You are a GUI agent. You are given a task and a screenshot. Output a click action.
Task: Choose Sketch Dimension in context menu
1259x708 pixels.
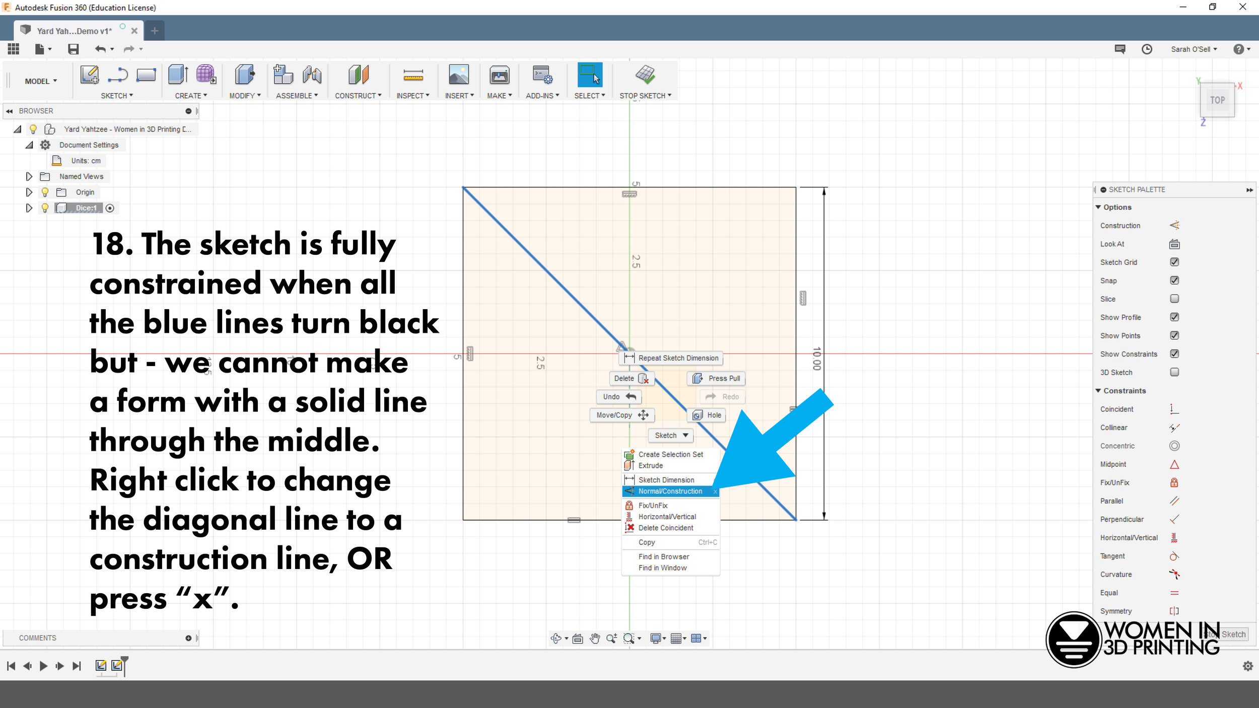pyautogui.click(x=670, y=480)
